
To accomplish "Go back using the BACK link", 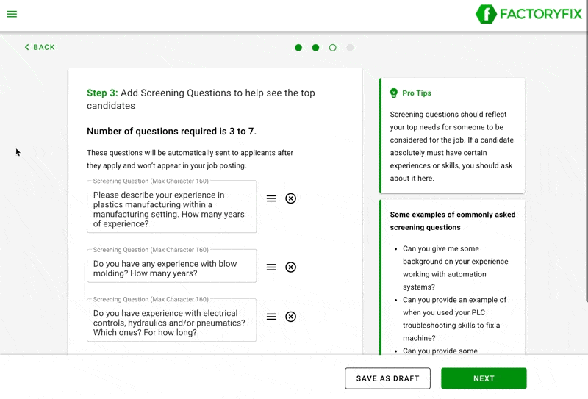I will tap(40, 47).
